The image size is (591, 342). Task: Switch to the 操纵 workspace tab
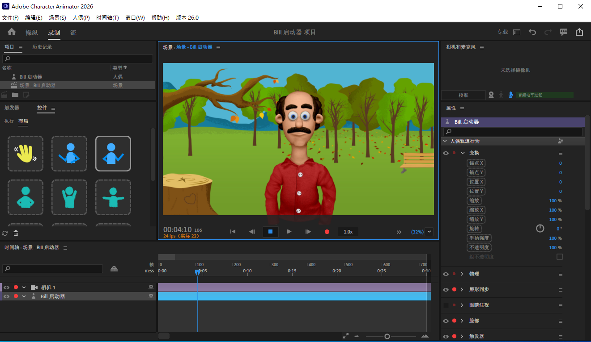(32, 33)
